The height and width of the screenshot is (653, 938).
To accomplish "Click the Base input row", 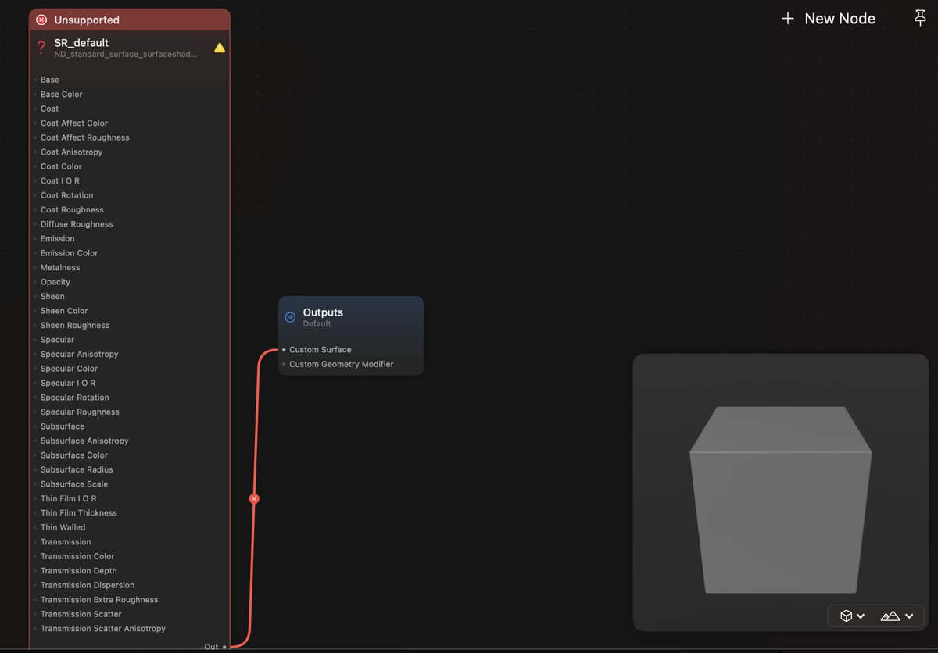I will [x=50, y=80].
